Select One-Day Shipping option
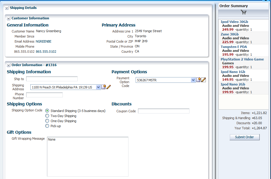271x179 pixels. click(x=47, y=121)
